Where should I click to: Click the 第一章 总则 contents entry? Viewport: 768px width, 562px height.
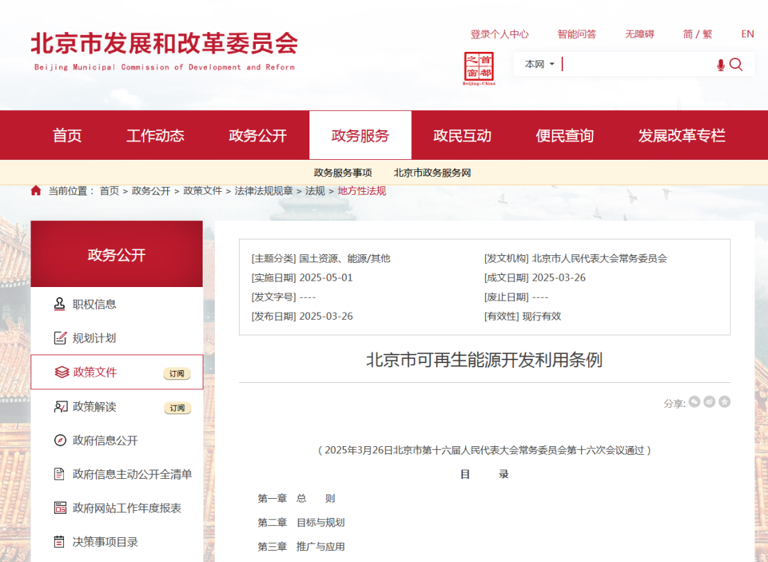(x=297, y=498)
